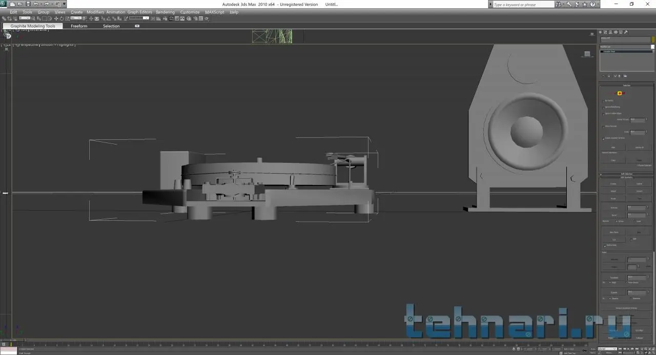Image resolution: width=656 pixels, height=355 pixels.
Task: Open the Rendering menu
Action: [x=165, y=12]
